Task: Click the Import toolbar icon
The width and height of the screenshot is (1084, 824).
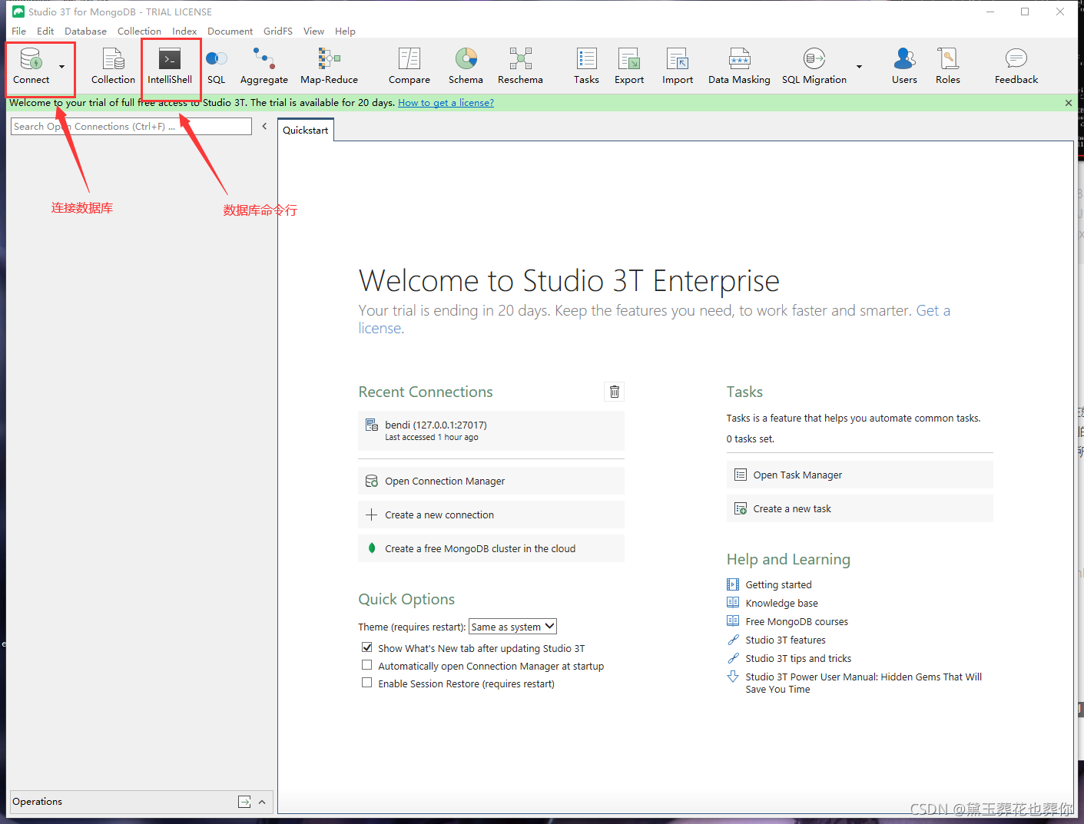Action: click(678, 66)
